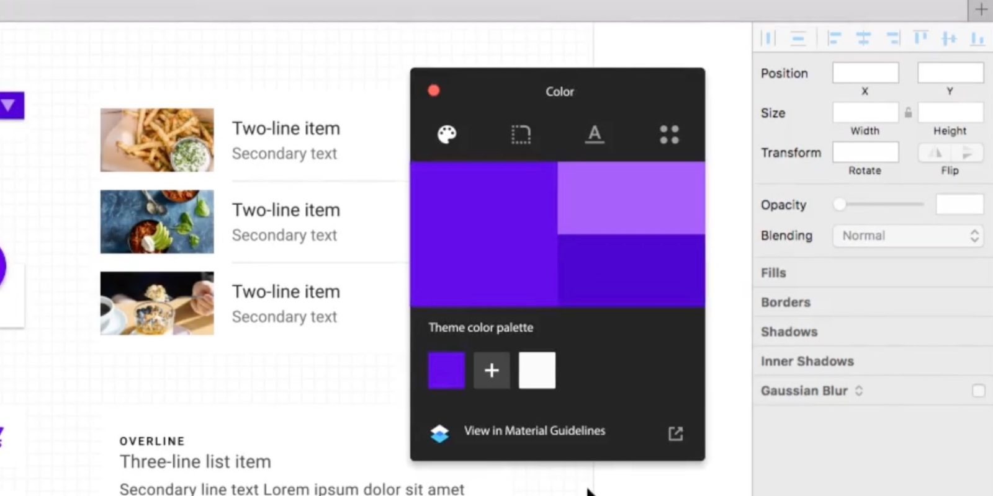
Task: Click View in Material Guidelines link
Action: coord(534,431)
